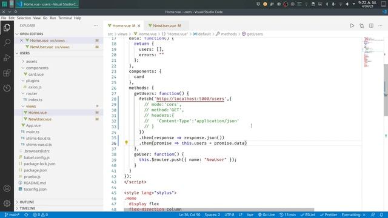The image size is (388, 218).
Task: Open editor More Actions ellipsis
Action: coord(380,25)
